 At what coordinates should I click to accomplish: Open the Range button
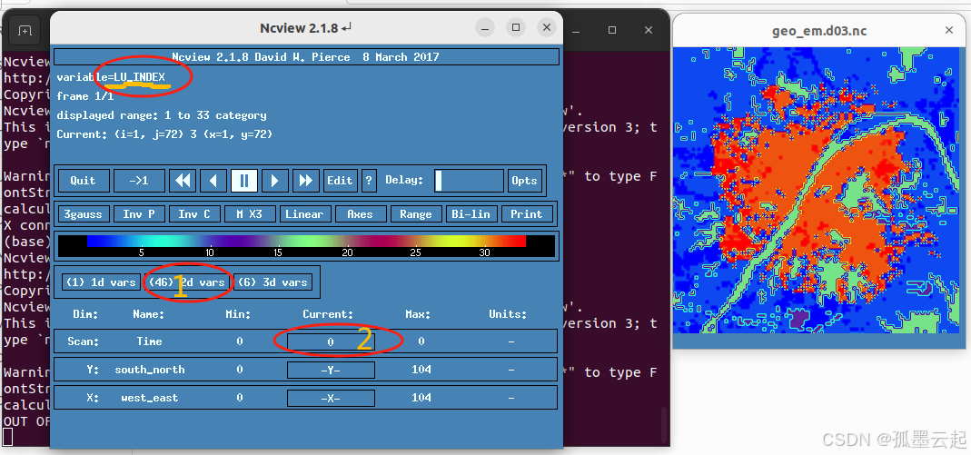(416, 214)
